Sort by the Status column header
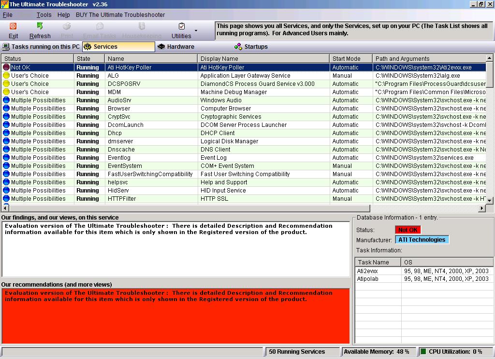 [37, 58]
